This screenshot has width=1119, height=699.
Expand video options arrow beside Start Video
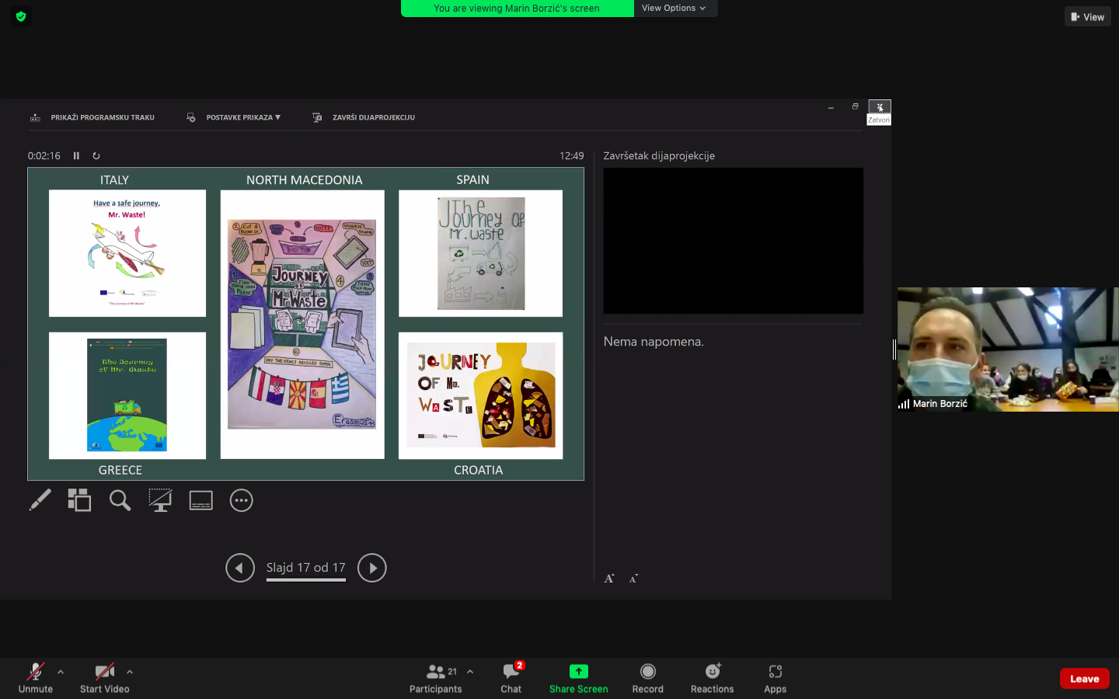point(130,672)
